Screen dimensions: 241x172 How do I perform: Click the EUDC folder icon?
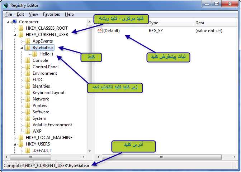tap(28, 80)
